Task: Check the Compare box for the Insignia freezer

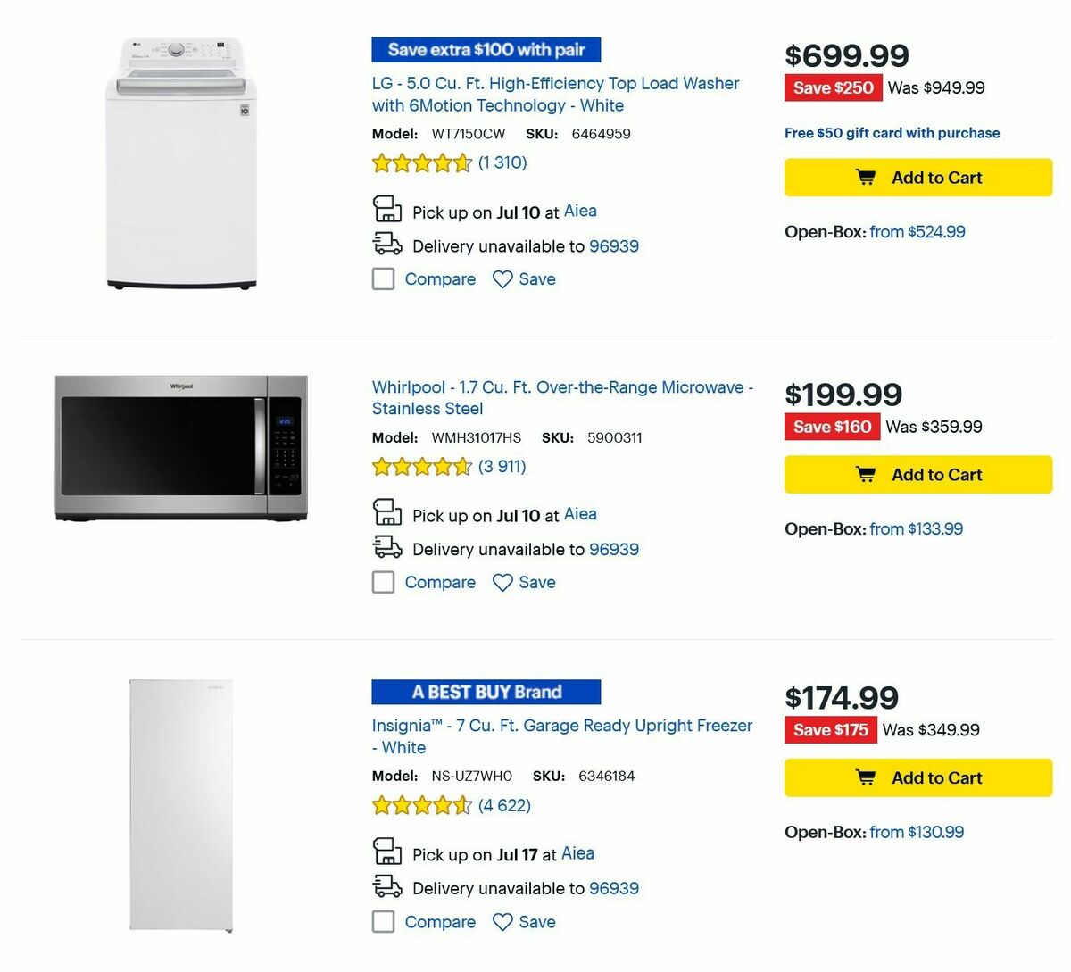Action: (x=383, y=922)
